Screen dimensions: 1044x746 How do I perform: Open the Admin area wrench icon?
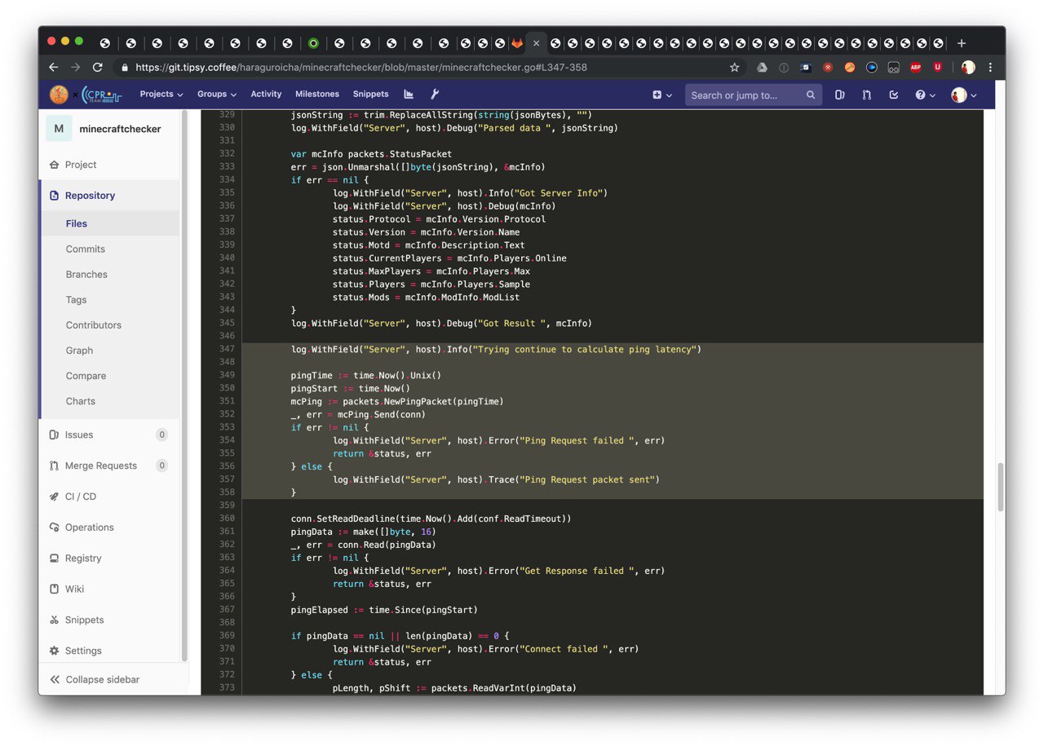(x=435, y=95)
